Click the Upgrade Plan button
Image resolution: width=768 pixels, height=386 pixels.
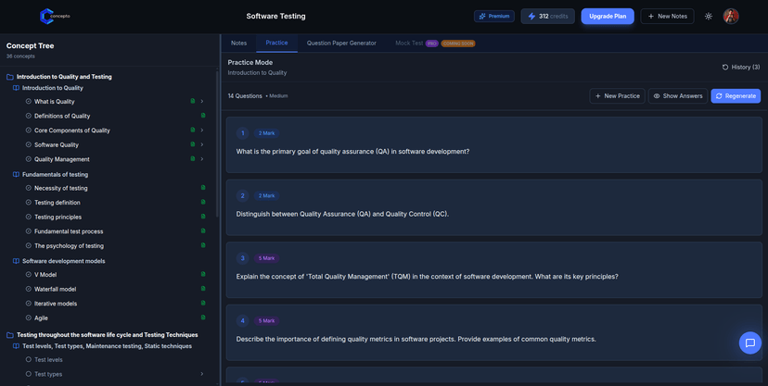coord(608,16)
